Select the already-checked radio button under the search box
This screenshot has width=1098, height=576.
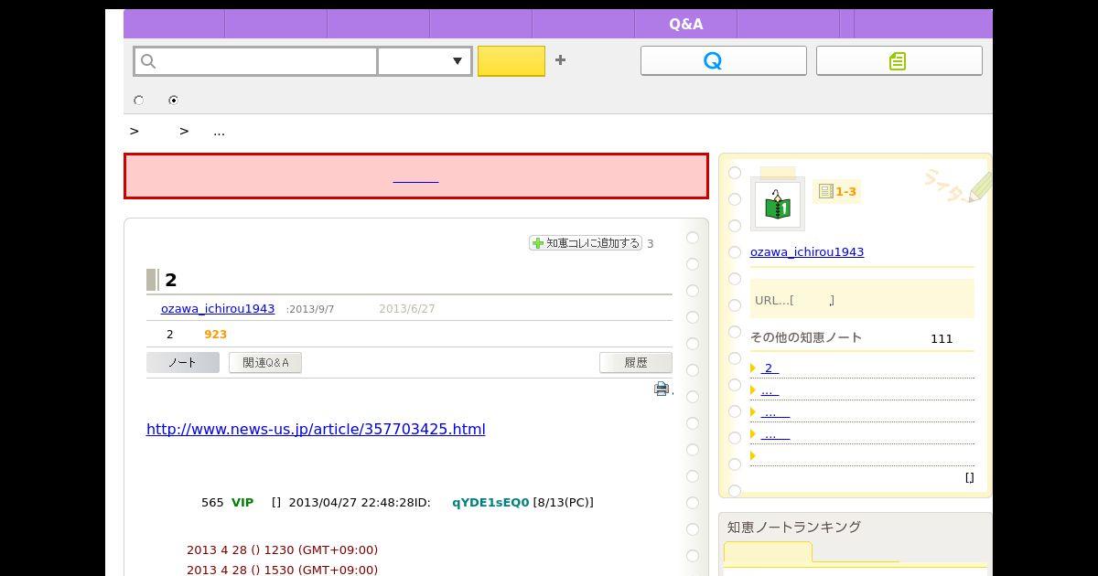(x=173, y=101)
